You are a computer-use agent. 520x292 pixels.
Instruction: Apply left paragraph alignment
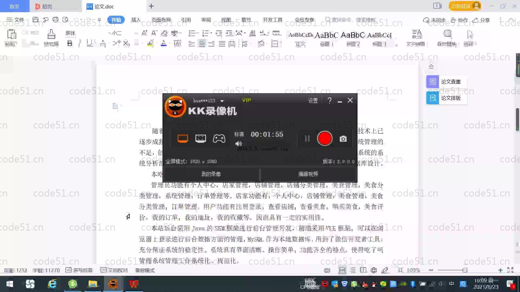192,44
